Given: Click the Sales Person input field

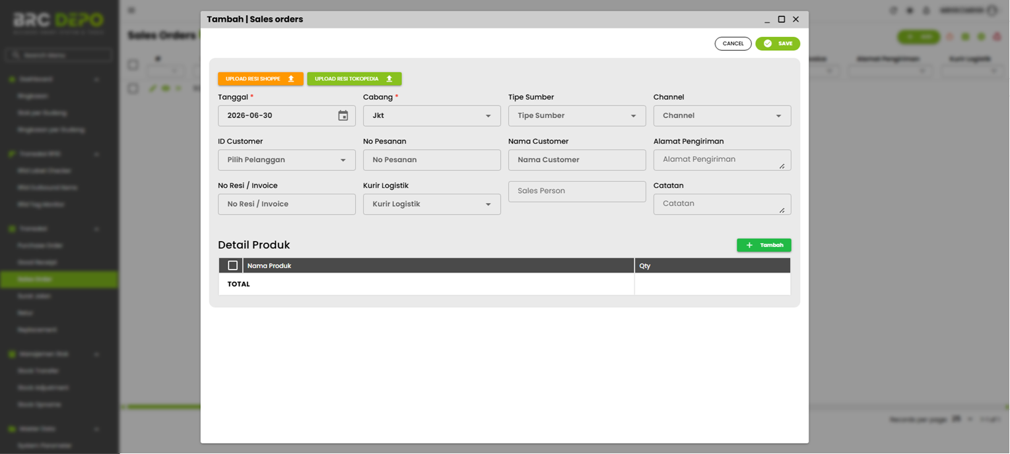Looking at the screenshot, I should 577,191.
